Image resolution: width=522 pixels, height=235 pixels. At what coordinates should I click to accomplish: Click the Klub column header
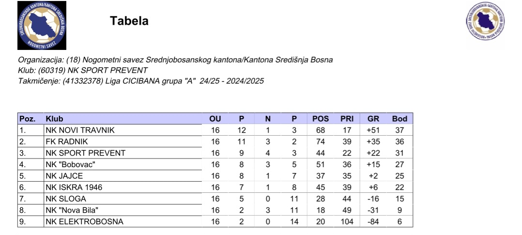(54, 119)
